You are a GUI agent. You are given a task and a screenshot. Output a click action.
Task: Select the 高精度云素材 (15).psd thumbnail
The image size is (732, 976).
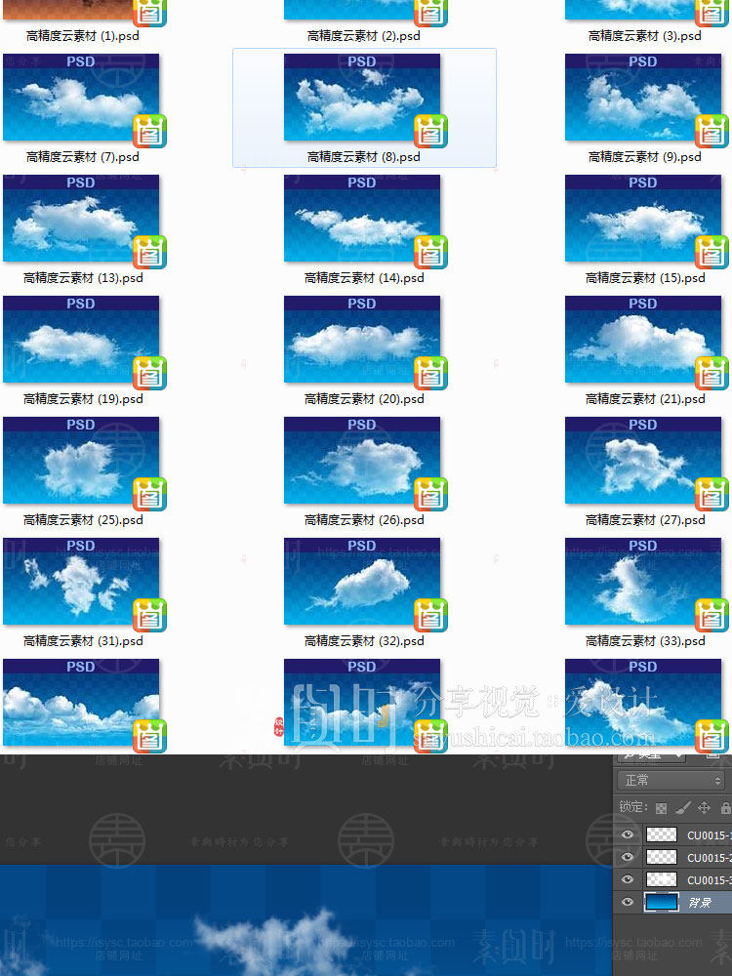643,218
